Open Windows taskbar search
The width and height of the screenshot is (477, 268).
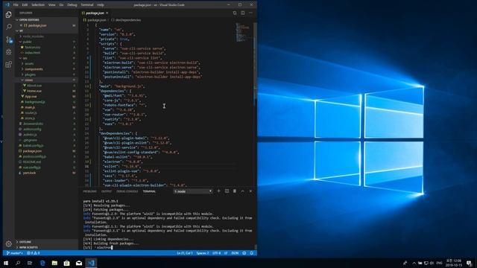[18, 263]
